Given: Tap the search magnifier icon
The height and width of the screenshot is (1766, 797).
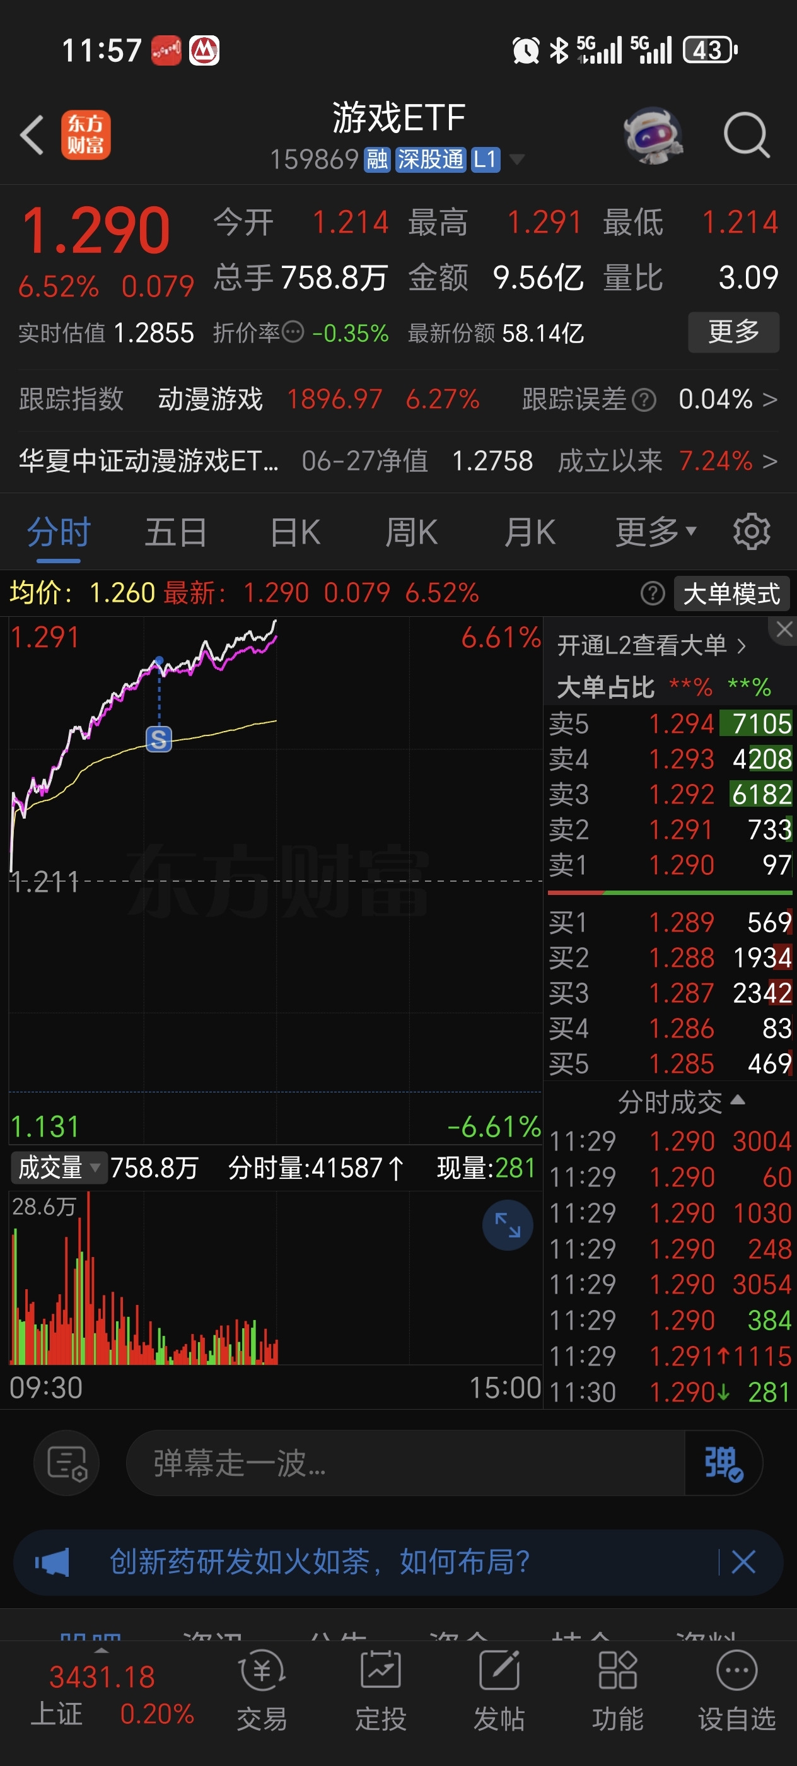Looking at the screenshot, I should 747,135.
